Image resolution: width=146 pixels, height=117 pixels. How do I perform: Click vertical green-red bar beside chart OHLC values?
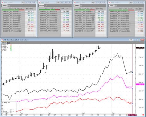pyautogui.click(x=11, y=48)
